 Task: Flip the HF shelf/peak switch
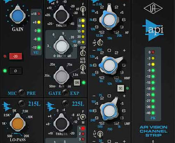click(x=100, y=43)
